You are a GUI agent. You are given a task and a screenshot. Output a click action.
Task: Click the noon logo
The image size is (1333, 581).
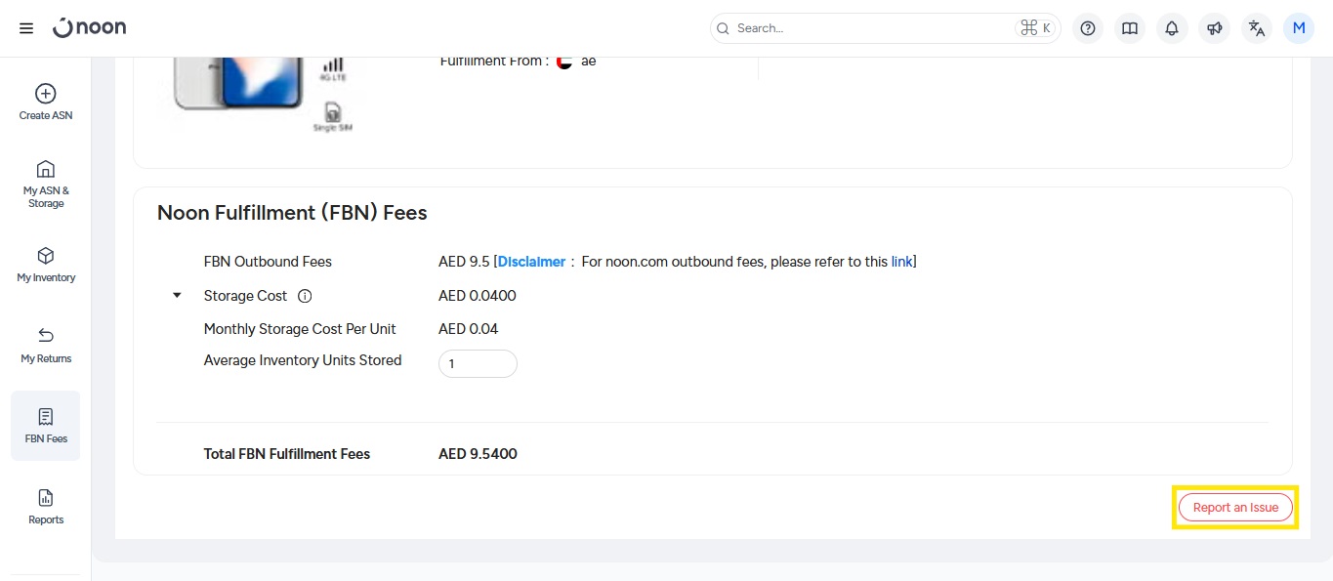point(90,28)
